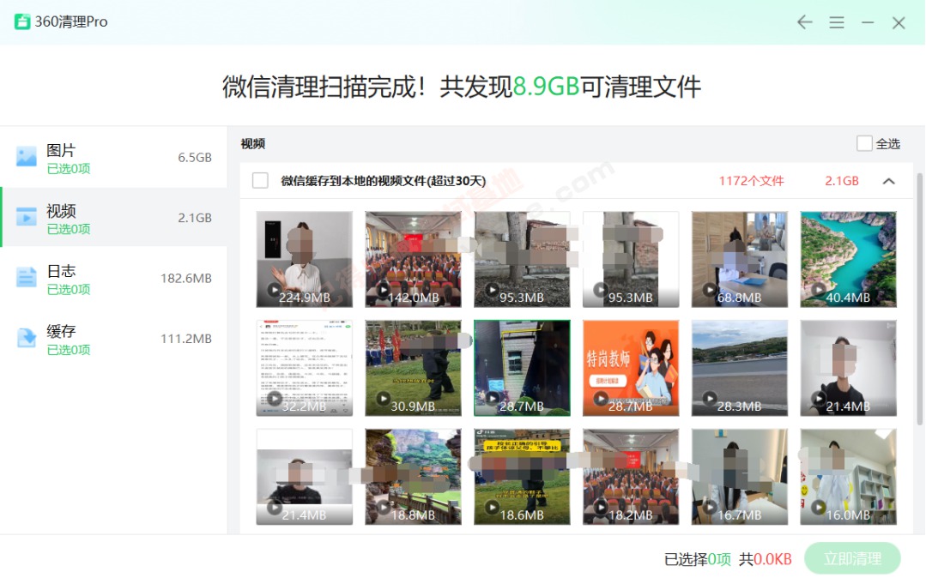The width and height of the screenshot is (926, 584).
Task: Click the 共0.0KB total text
Action: (766, 558)
